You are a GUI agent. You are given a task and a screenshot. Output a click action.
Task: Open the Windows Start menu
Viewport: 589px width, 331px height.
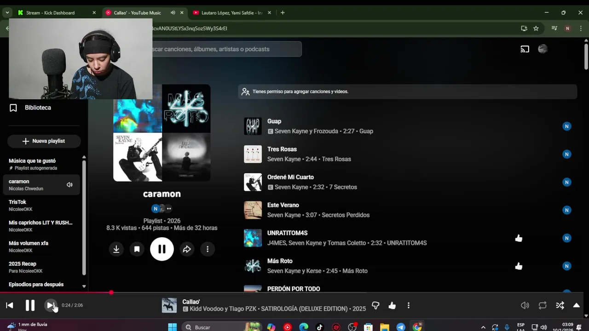(172, 327)
